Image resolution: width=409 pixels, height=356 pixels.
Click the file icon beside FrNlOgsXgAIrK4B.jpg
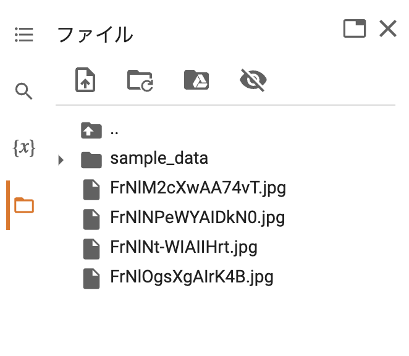91,279
